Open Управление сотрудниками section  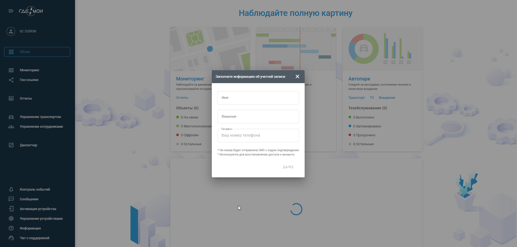tap(41, 127)
